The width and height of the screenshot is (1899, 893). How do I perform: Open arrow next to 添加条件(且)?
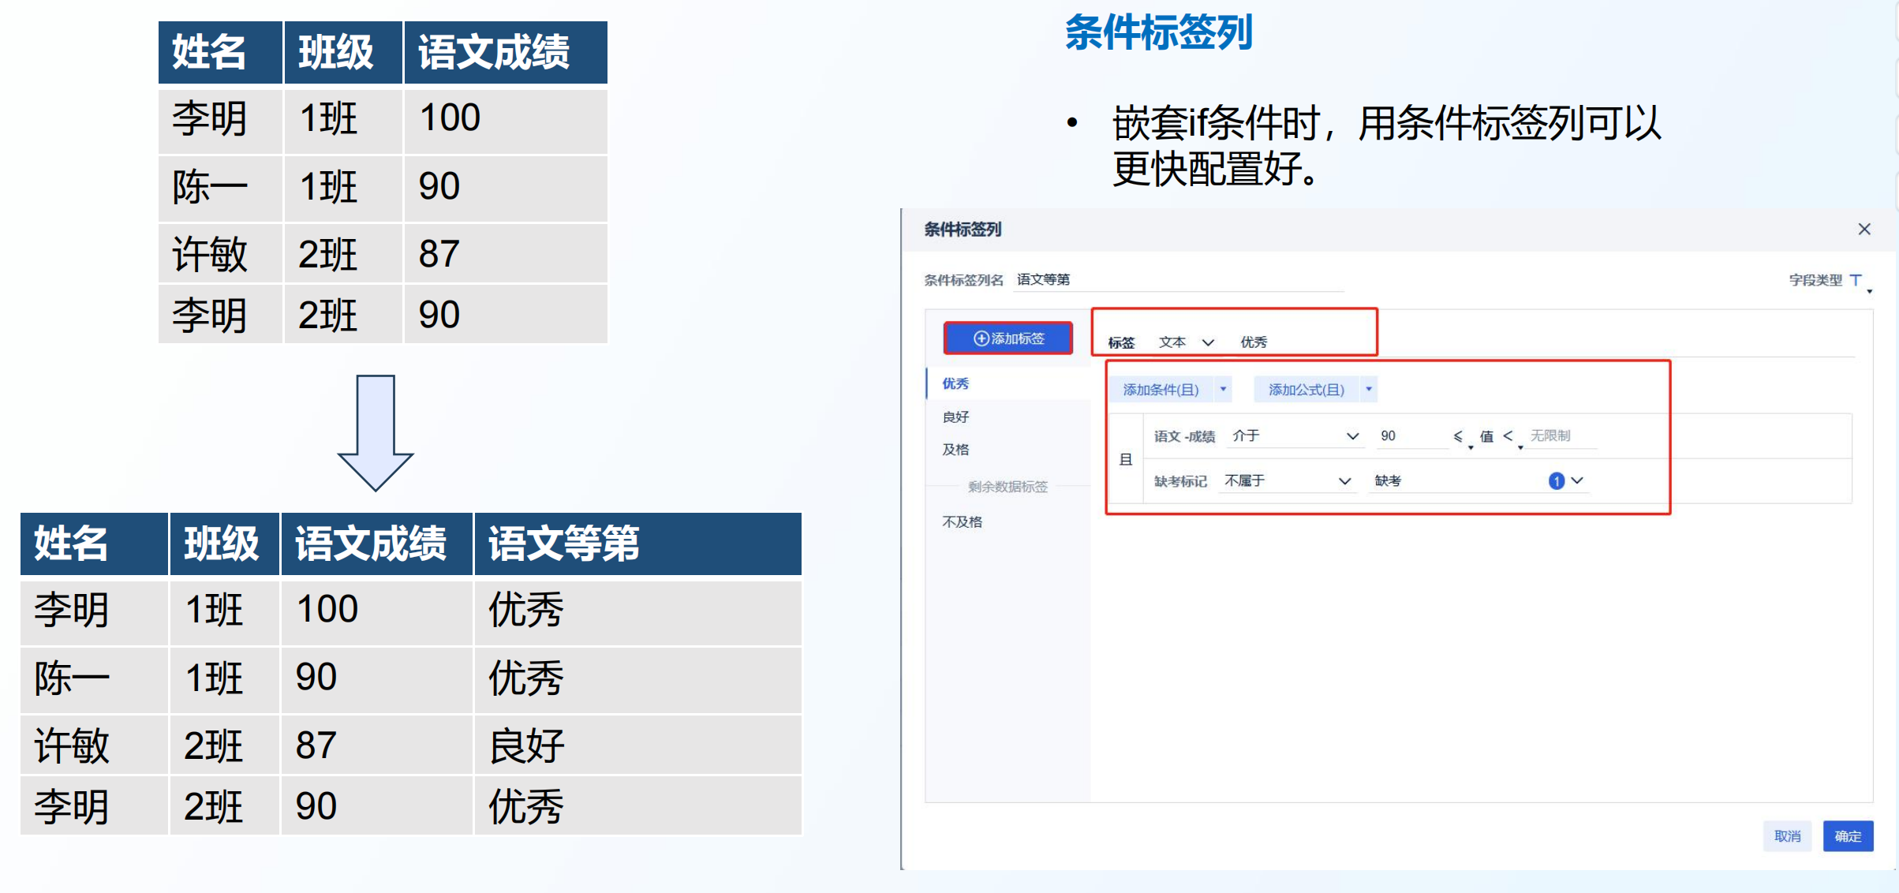click(x=1223, y=389)
